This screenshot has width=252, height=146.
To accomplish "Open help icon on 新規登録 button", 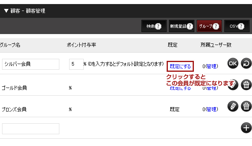I will tap(190, 26).
